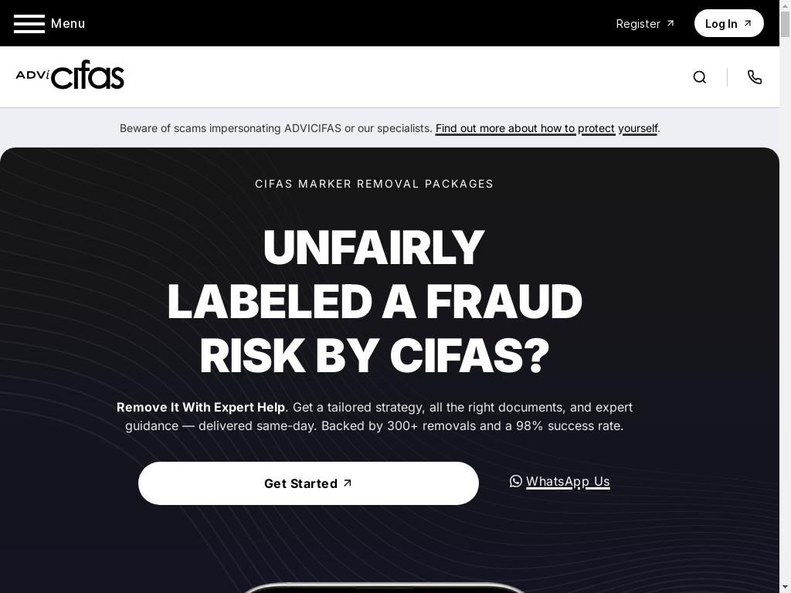The image size is (791, 593).
Task: Click the arrow icon beside Register
Action: [670, 23]
